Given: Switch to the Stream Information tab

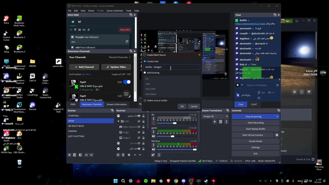Looking at the screenshot, I should point(117,104).
